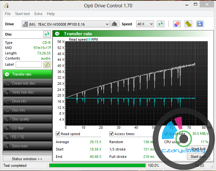Expand the Status window panel
This screenshot has width=216, height=171.
click(27, 159)
